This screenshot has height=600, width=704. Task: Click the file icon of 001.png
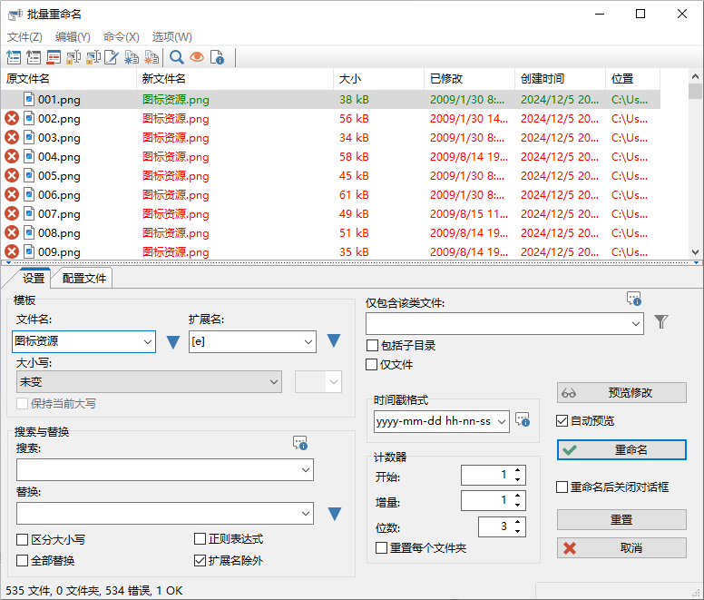tap(29, 98)
